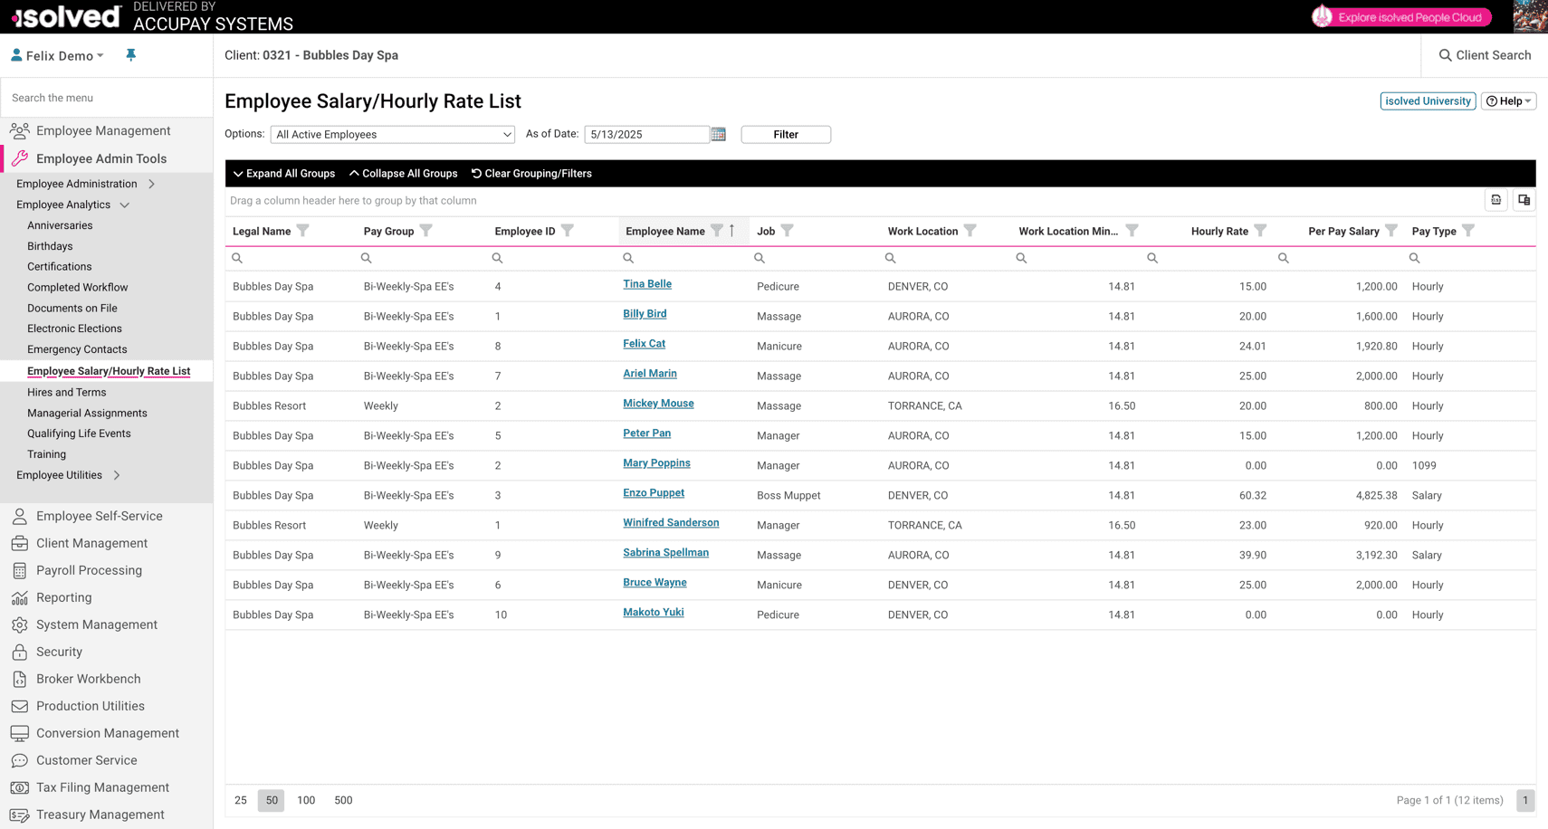Click the Legal Name column filter icon
The height and width of the screenshot is (829, 1548).
tap(303, 231)
